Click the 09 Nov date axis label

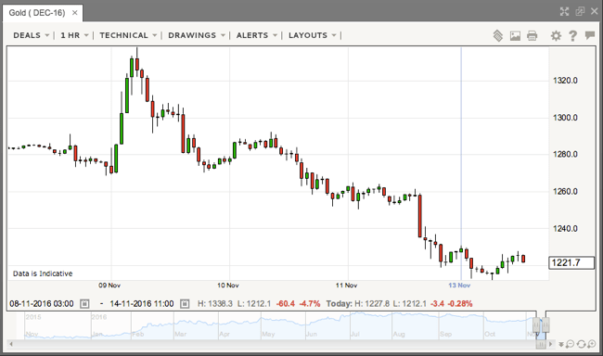(x=109, y=286)
